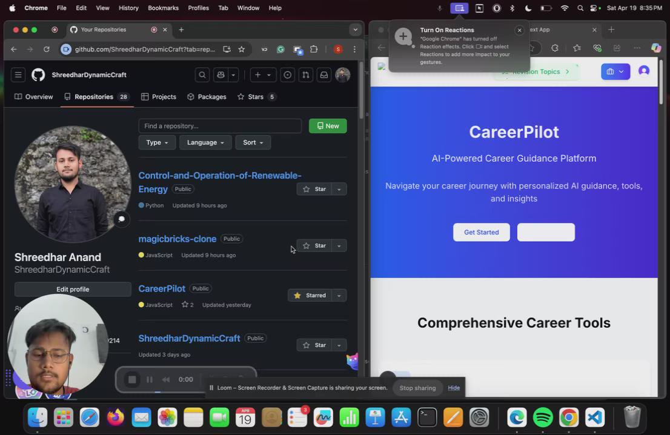
Task: Expand Copilot dropdown arrow in GitHub header
Action: coord(233,75)
